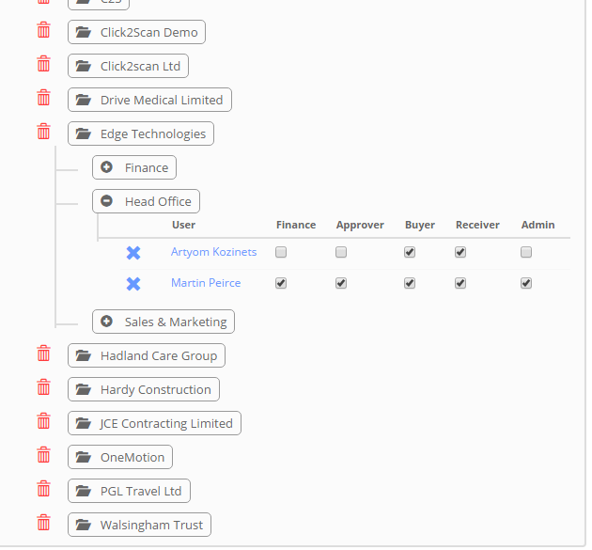Collapse the Edge Technologies folder

[141, 134]
